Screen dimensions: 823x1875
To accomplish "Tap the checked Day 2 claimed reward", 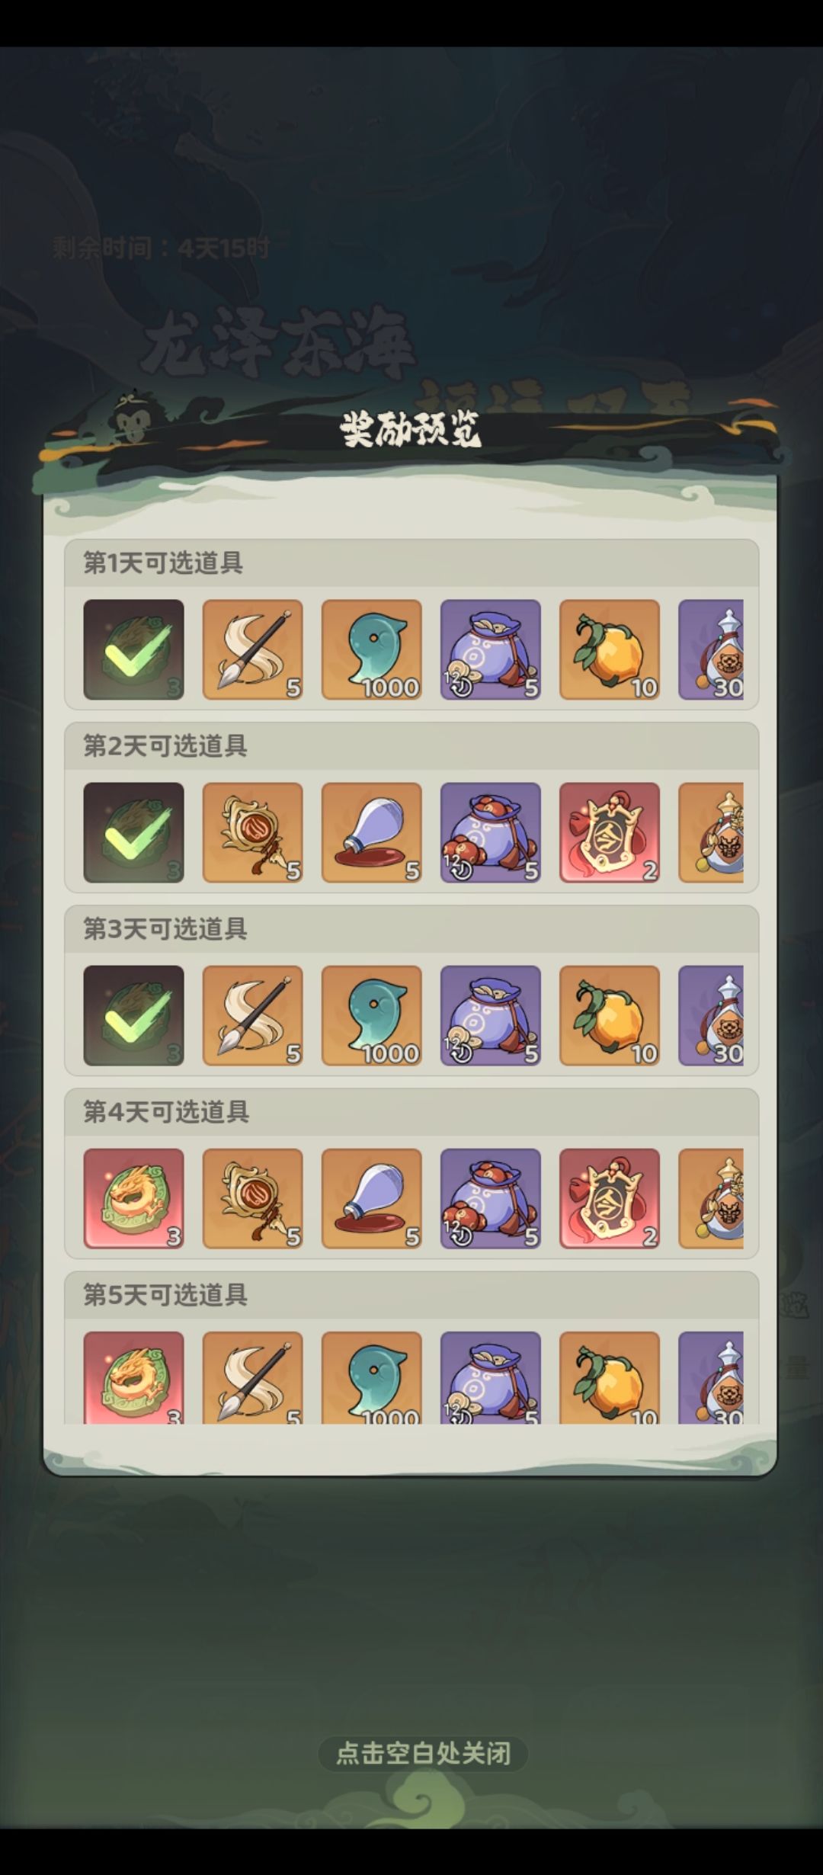I will pos(133,832).
